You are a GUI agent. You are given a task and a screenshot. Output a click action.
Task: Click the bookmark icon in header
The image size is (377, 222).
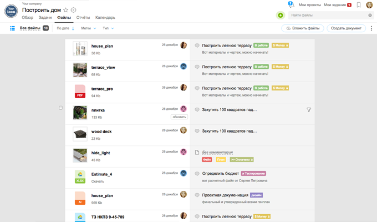[x=359, y=5]
